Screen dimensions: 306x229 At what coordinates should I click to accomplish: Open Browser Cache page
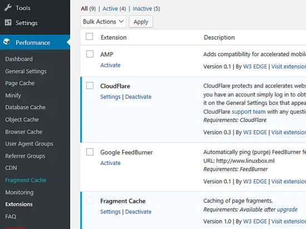coord(23,131)
